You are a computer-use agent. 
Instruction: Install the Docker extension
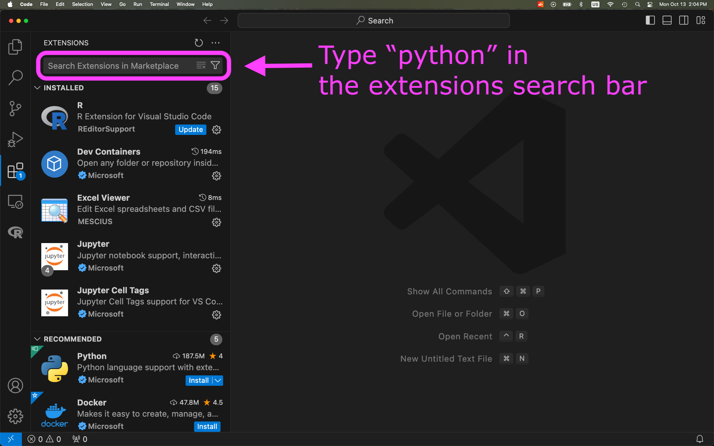click(207, 426)
